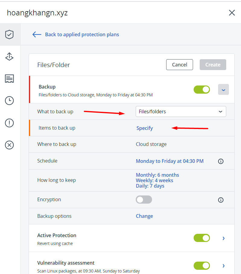Open the protection shield sidebar icon

tap(9, 34)
